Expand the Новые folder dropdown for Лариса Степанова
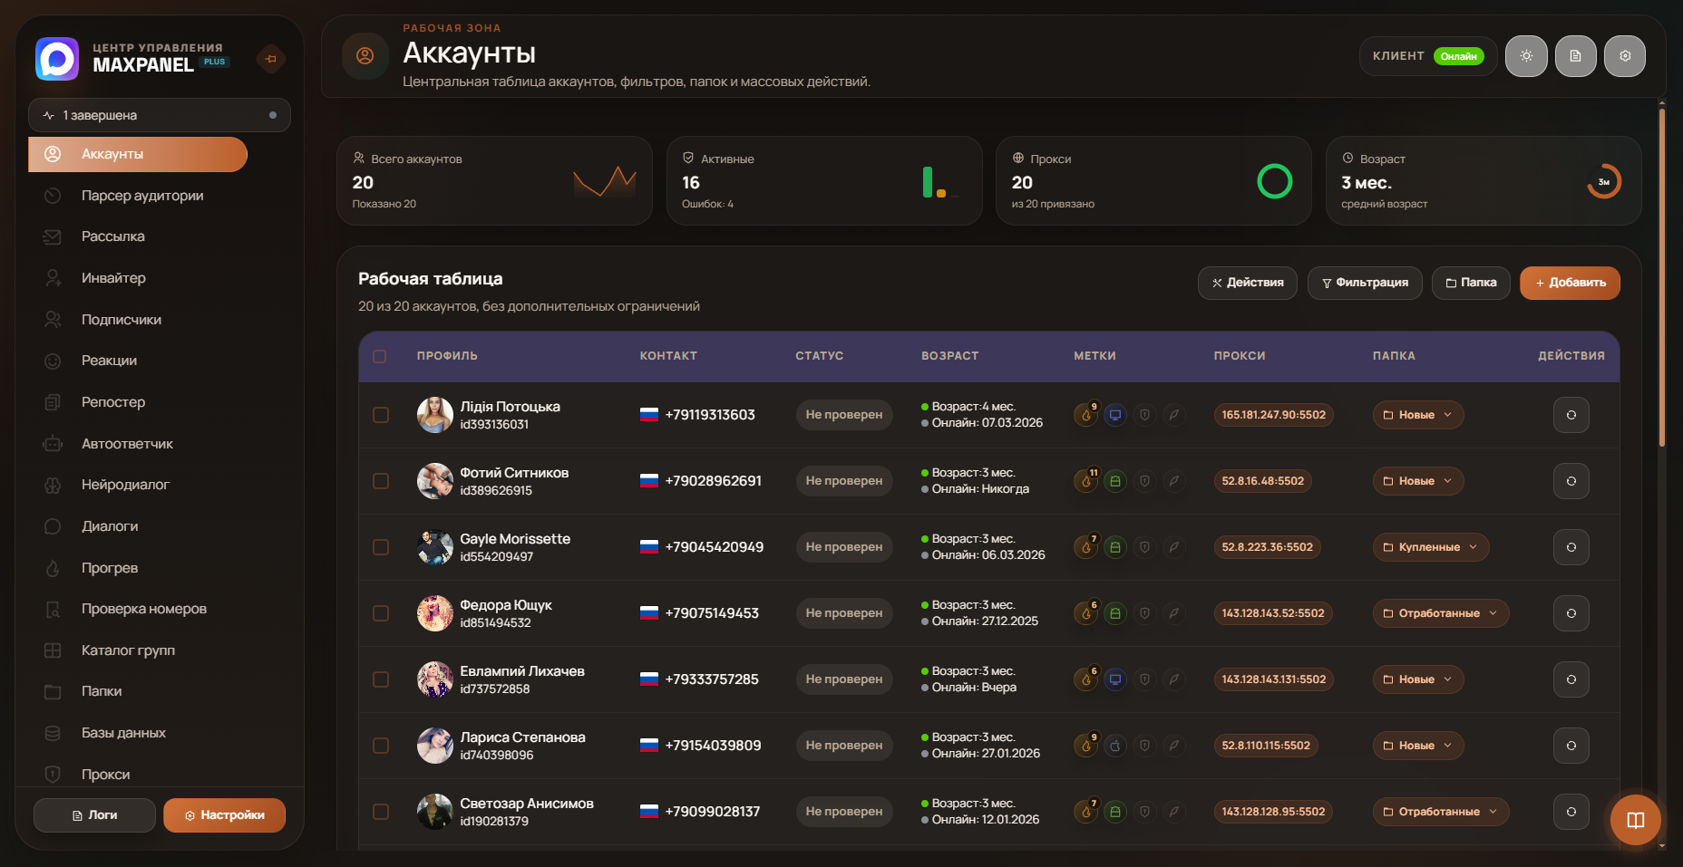 click(1418, 746)
